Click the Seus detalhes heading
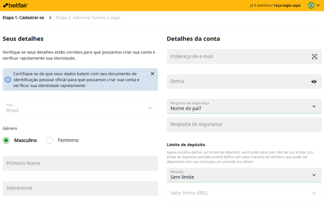This screenshot has height=204, width=324. click(23, 39)
